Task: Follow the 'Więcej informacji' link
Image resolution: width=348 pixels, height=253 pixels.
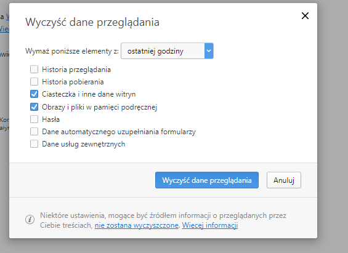Action: pyautogui.click(x=210, y=225)
